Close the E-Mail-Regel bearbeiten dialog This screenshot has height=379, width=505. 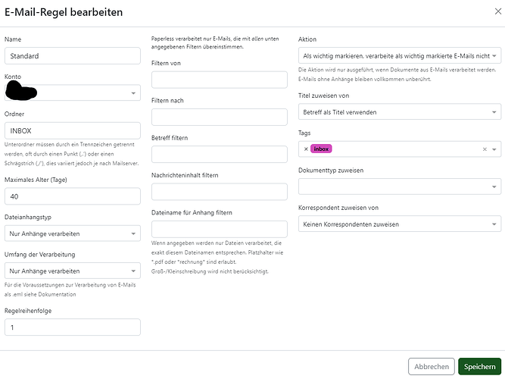(x=498, y=11)
